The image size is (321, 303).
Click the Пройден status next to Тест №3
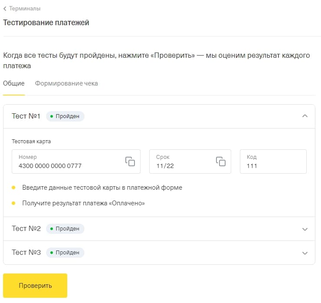65,253
